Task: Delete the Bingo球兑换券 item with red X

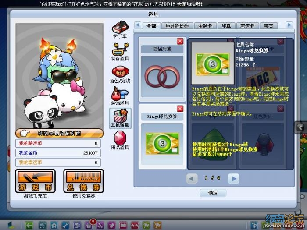Action: (x=180, y=109)
